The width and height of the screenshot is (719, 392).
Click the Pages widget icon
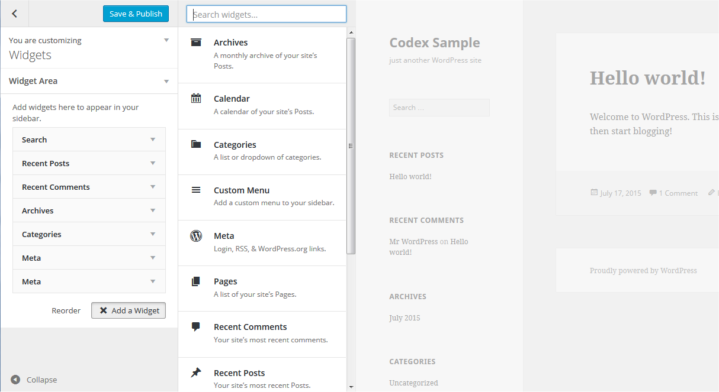(x=196, y=281)
